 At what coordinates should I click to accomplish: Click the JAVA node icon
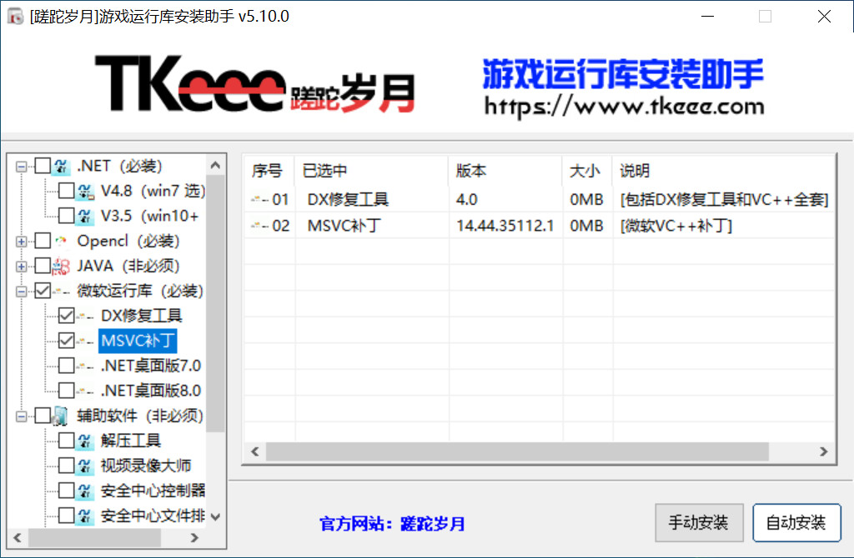62,267
